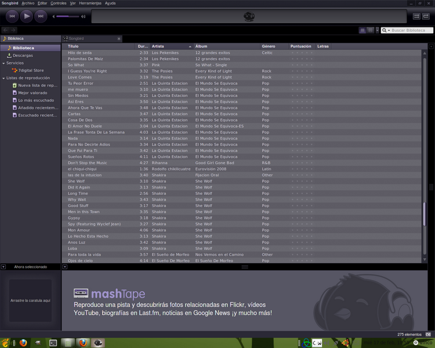This screenshot has height=348, width=435.
Task: Open the Descargas downloads folder
Action: coord(23,55)
